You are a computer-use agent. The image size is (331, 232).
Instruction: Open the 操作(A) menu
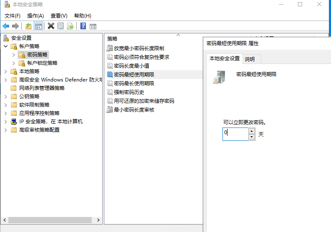click(x=35, y=15)
